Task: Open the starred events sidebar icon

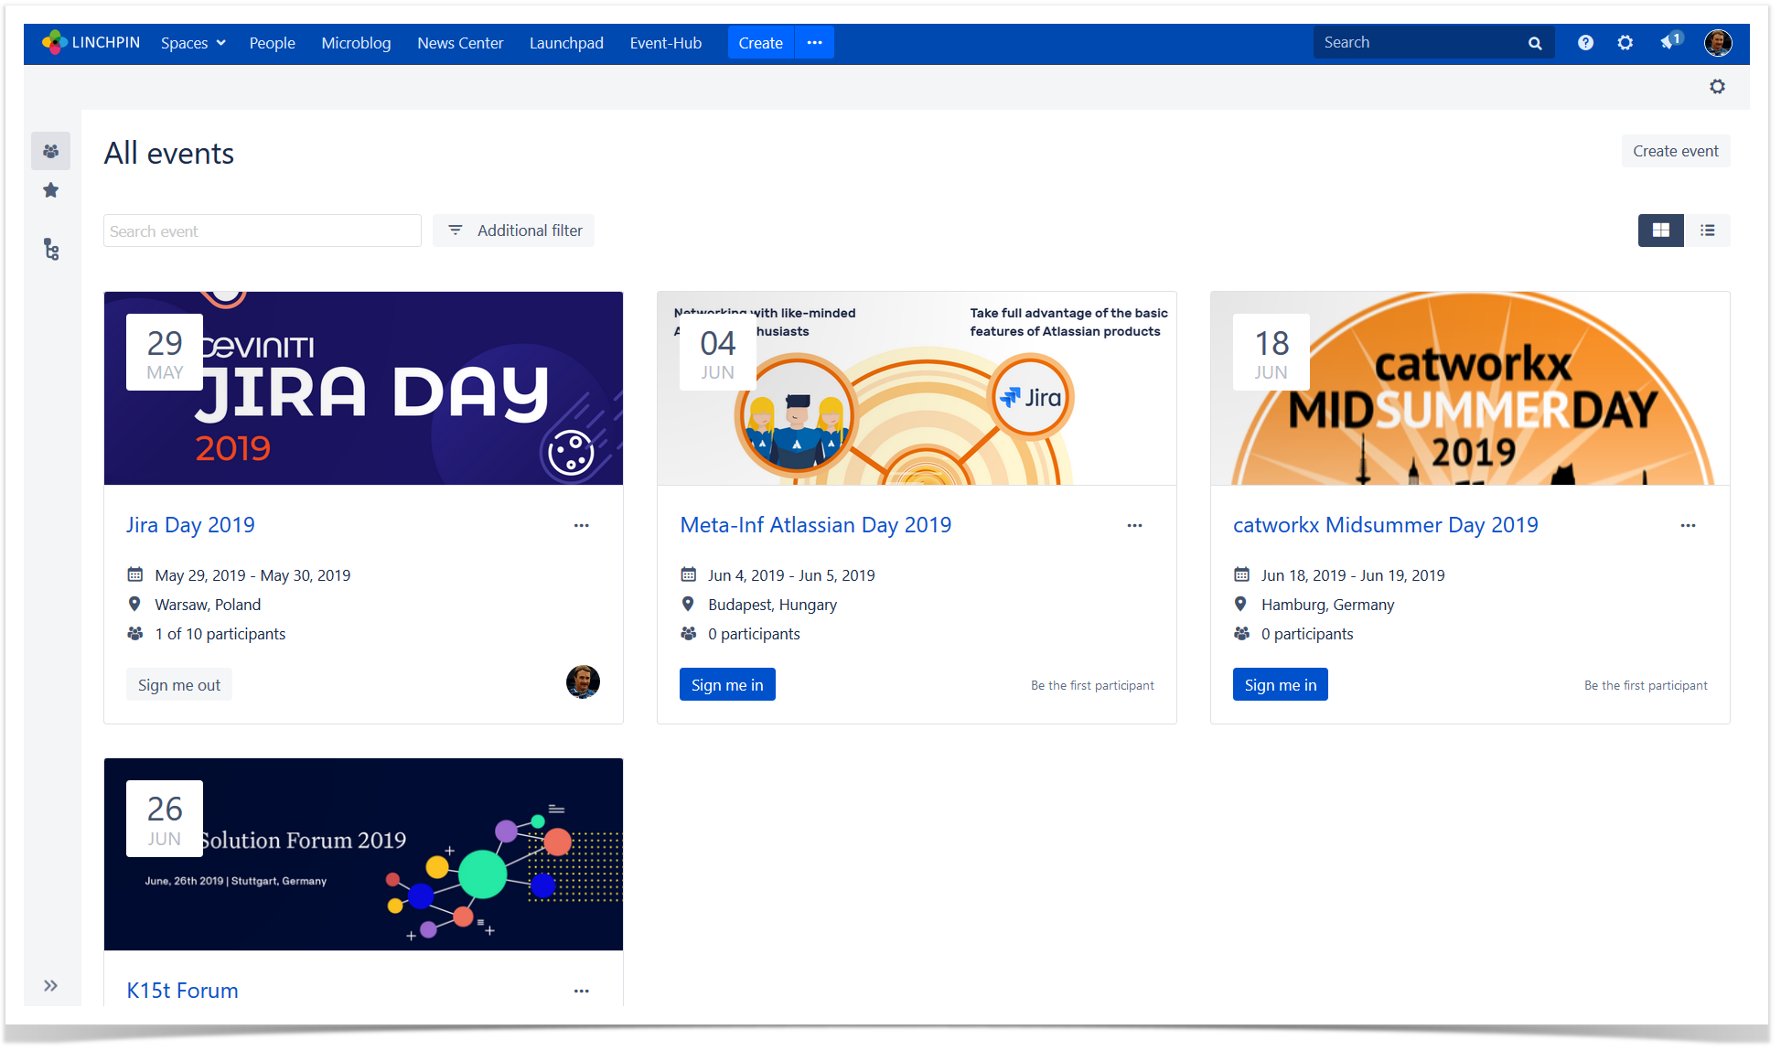Action: [51, 190]
